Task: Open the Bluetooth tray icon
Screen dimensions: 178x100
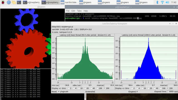Action: click(x=157, y=2)
